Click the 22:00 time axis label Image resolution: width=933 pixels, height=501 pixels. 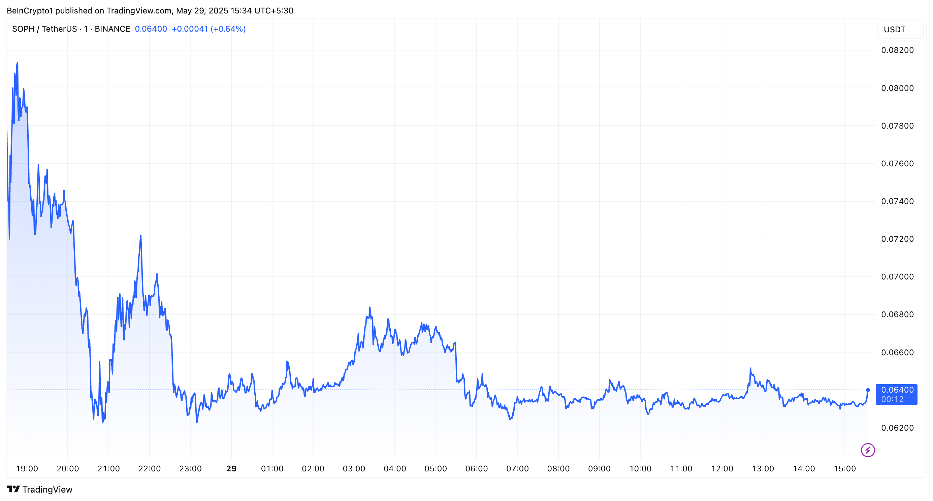coord(150,468)
